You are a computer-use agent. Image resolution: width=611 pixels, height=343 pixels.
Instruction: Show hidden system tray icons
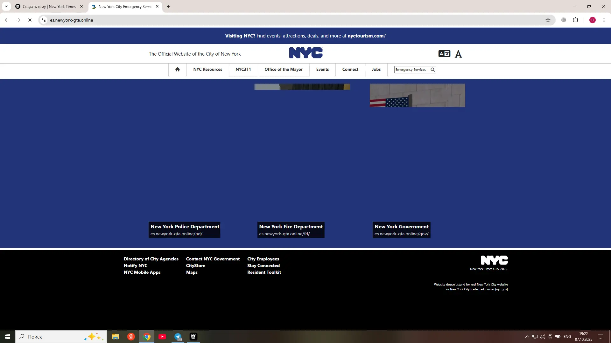pos(527,337)
